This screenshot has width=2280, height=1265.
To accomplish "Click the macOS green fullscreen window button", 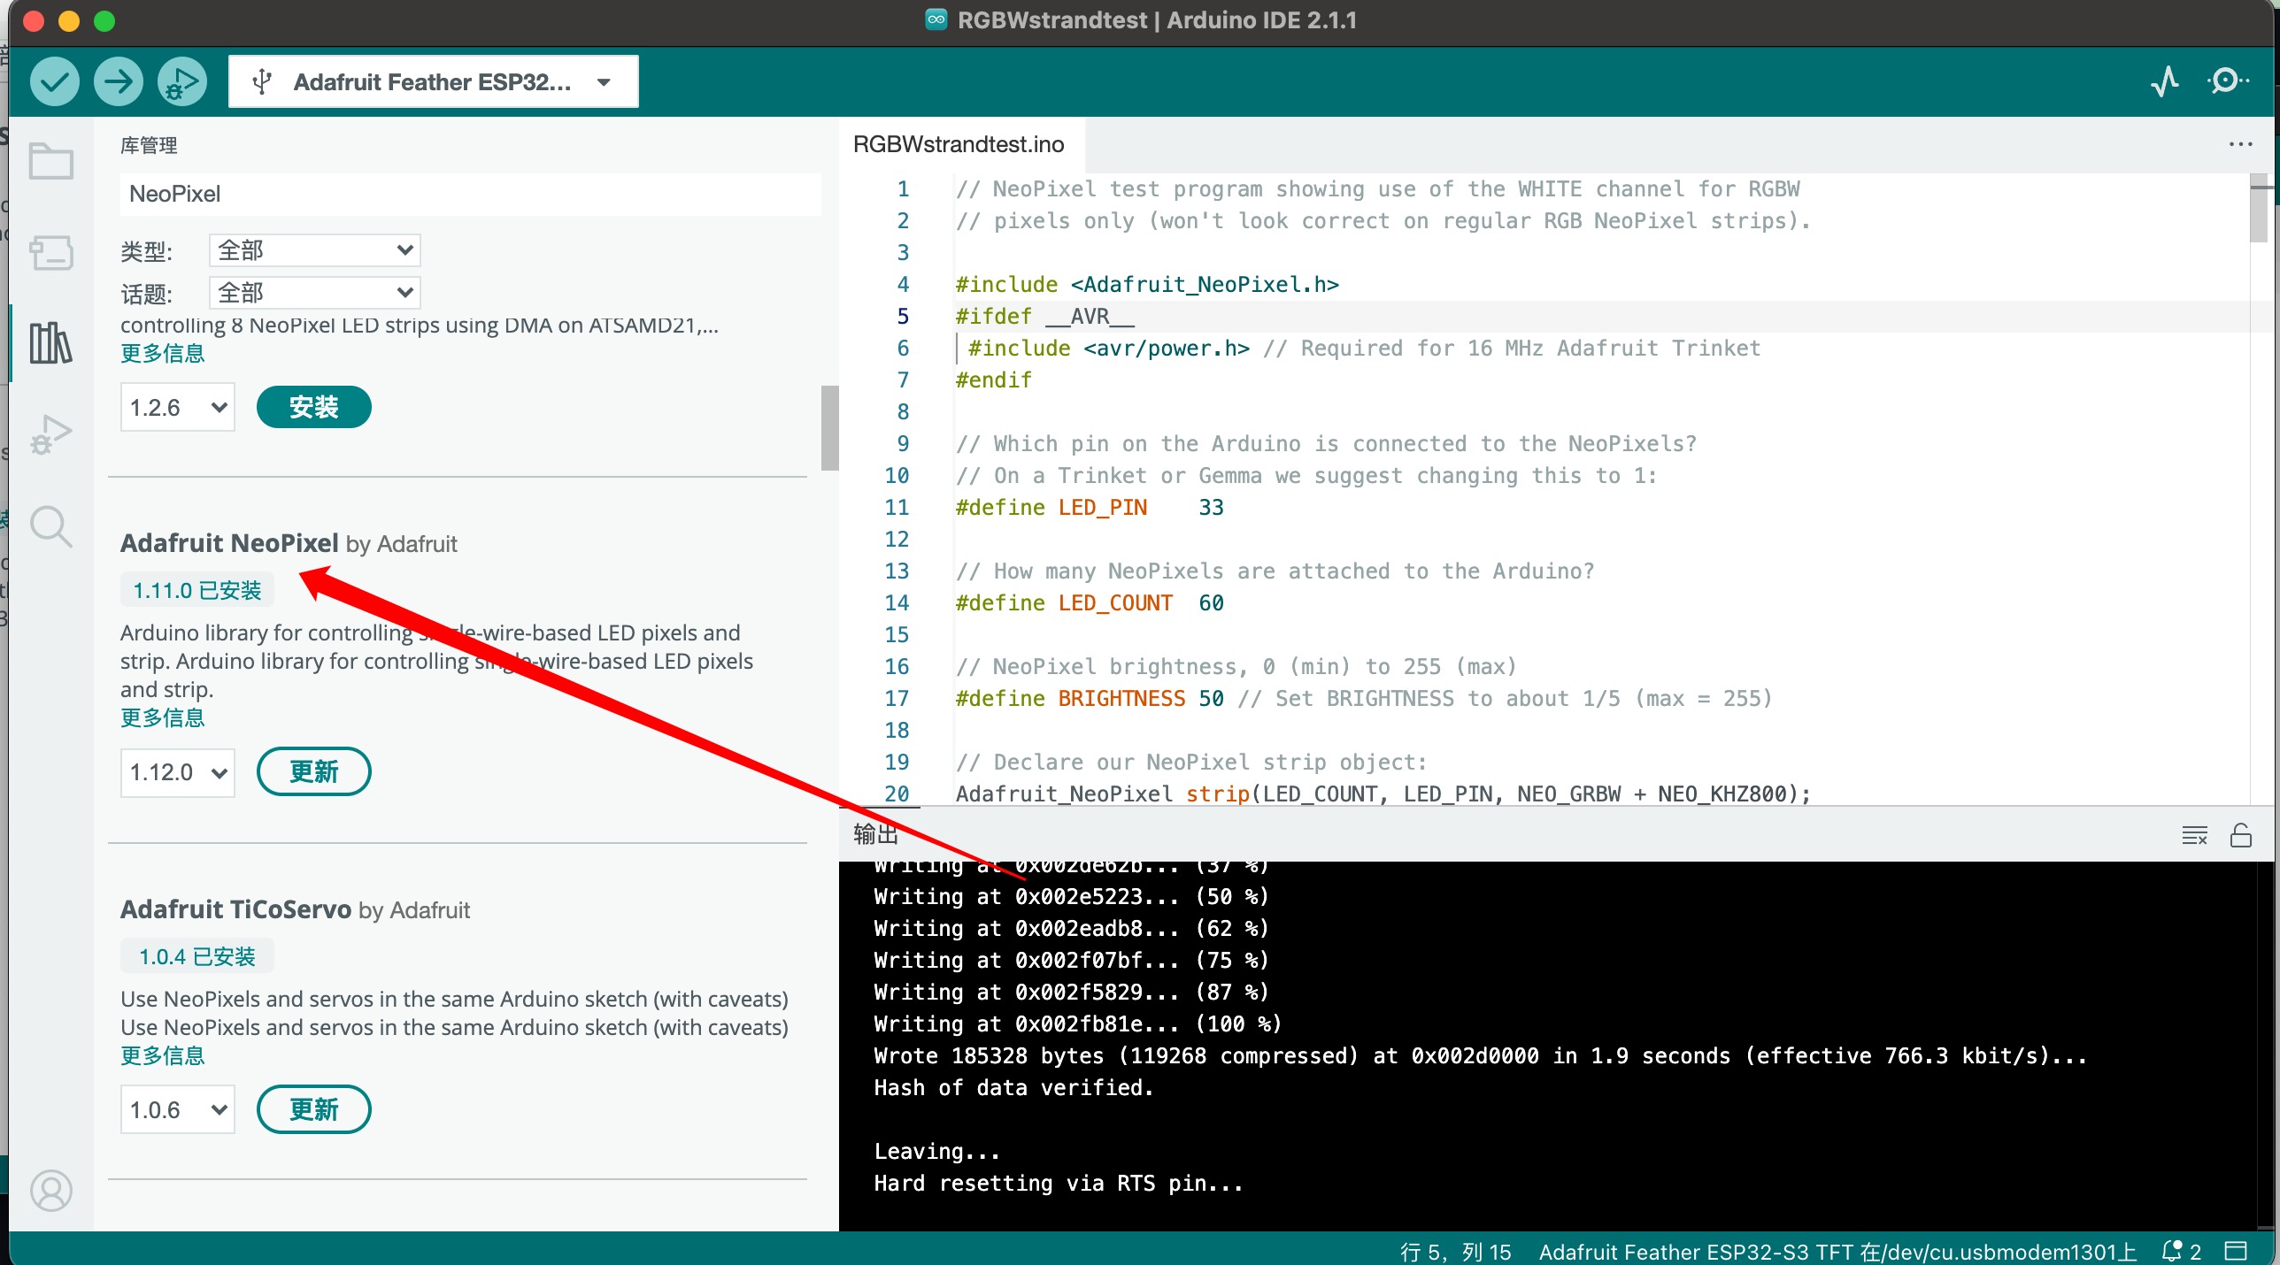I will coord(104,20).
